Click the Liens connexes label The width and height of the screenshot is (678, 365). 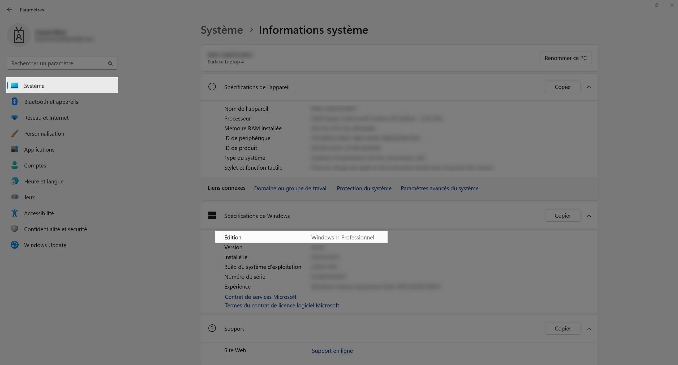[226, 188]
